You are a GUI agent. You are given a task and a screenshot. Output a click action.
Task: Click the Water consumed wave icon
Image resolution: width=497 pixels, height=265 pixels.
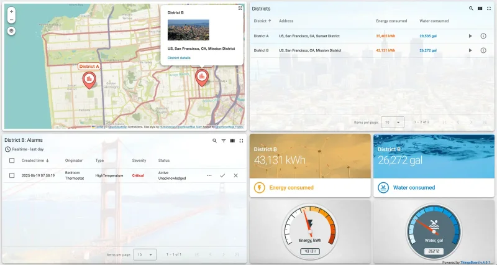383,188
